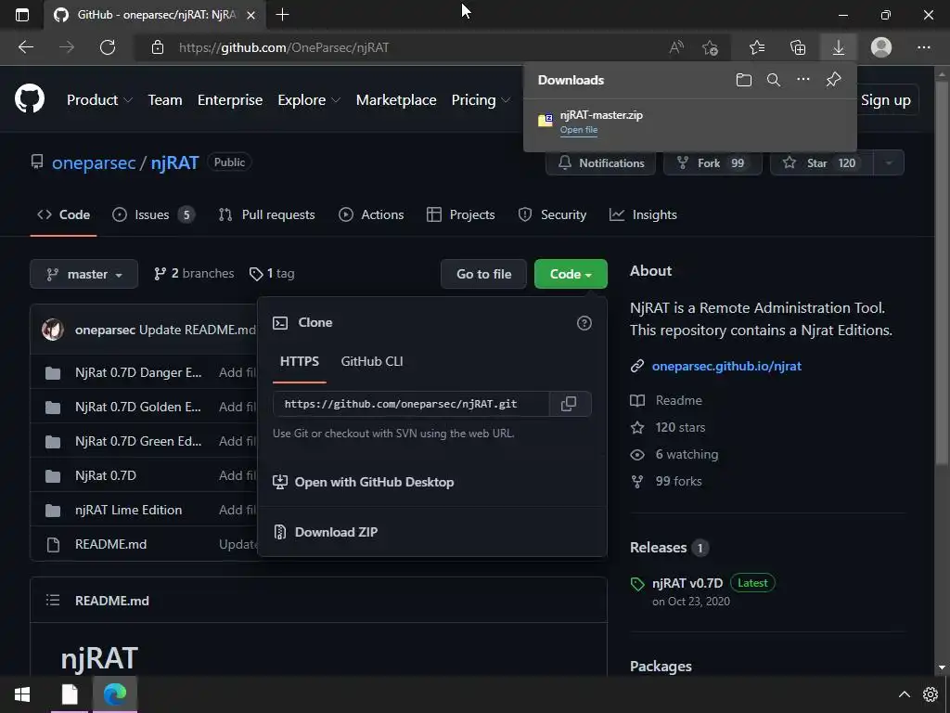Click the Microsoft Edge taskbar icon
This screenshot has height=713, width=950.
[x=114, y=694]
